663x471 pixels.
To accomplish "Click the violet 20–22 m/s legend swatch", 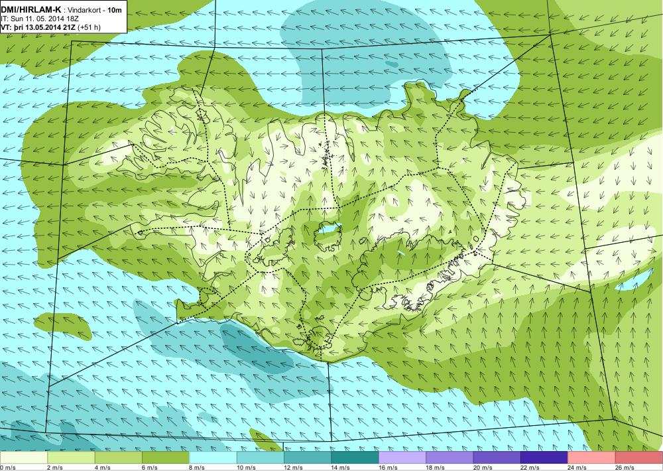I will (x=497, y=458).
